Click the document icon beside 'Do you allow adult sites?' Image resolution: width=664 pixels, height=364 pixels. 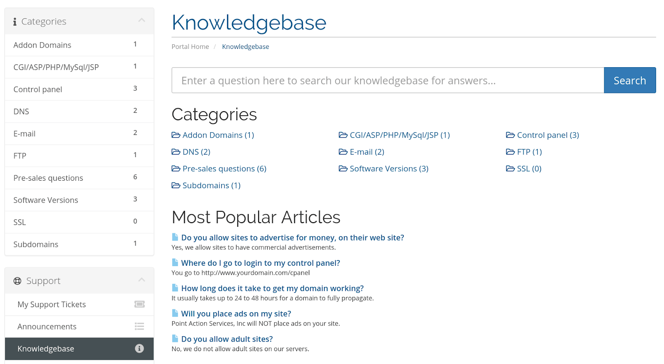click(175, 339)
